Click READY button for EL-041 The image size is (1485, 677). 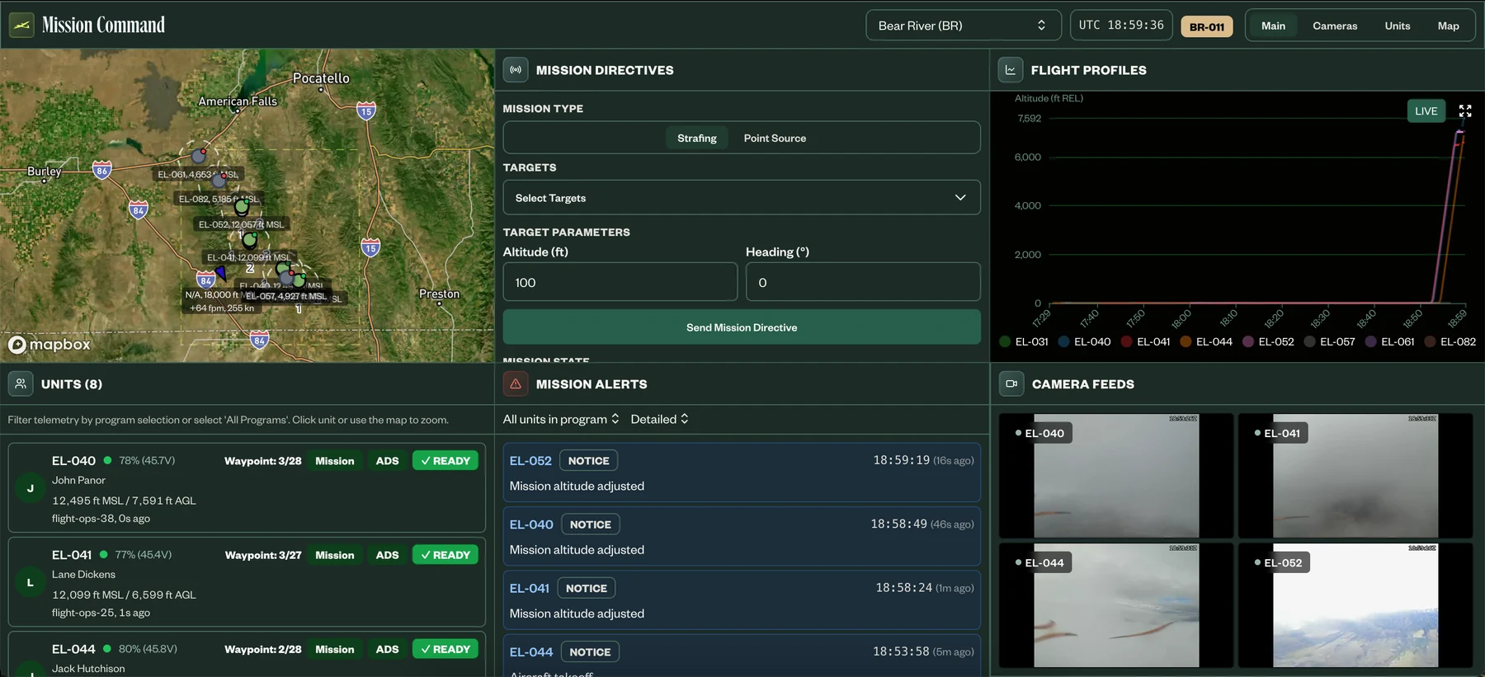pyautogui.click(x=445, y=555)
